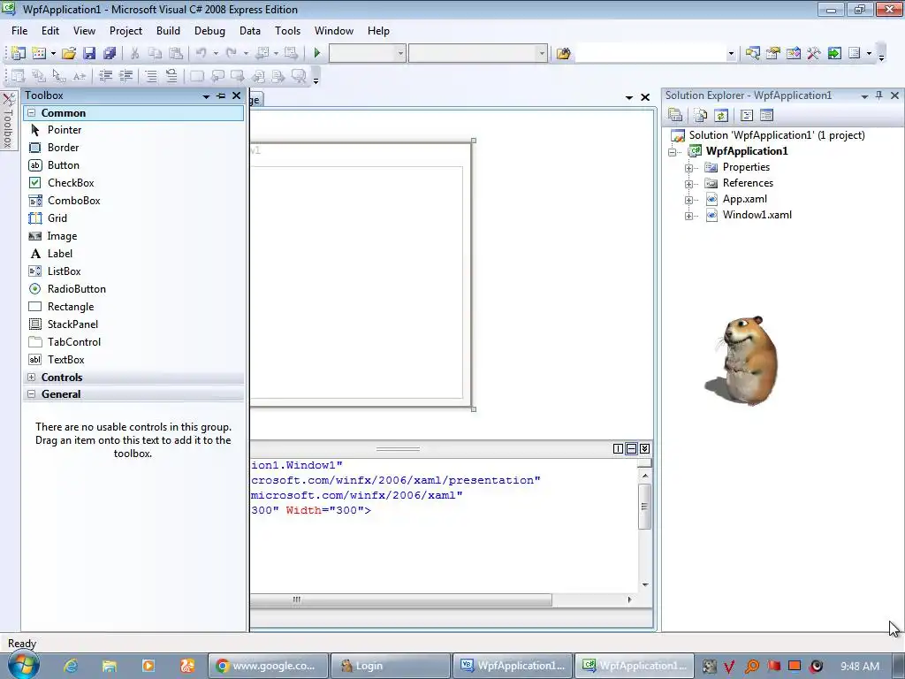Click the Windows Start button
The image size is (905, 679).
pyautogui.click(x=22, y=665)
